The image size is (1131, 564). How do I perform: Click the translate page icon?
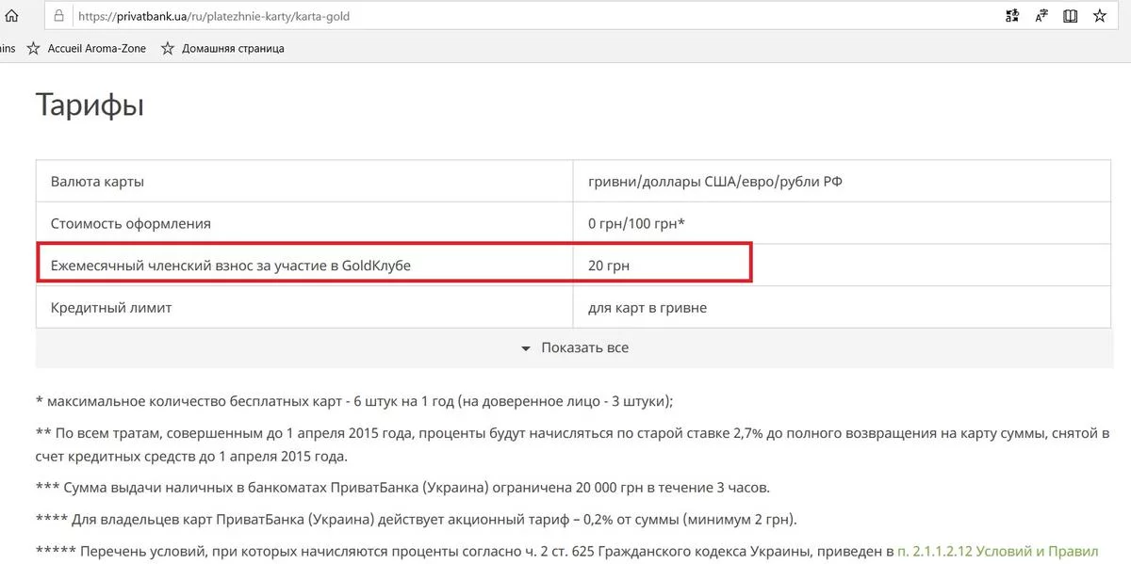(1013, 16)
